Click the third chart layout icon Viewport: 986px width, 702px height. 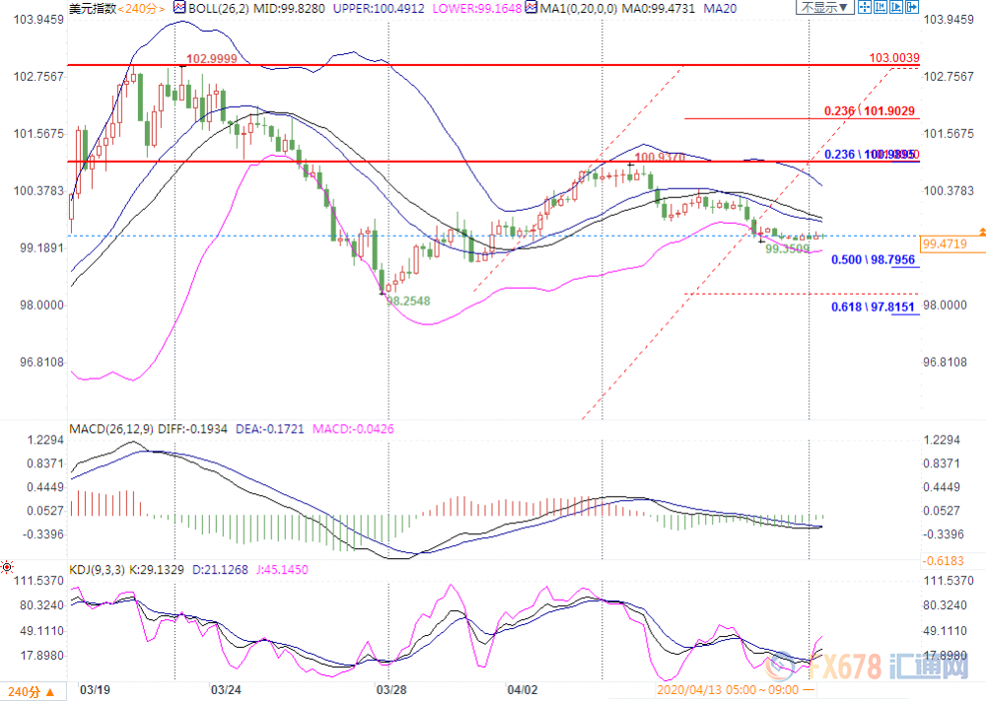(x=894, y=7)
